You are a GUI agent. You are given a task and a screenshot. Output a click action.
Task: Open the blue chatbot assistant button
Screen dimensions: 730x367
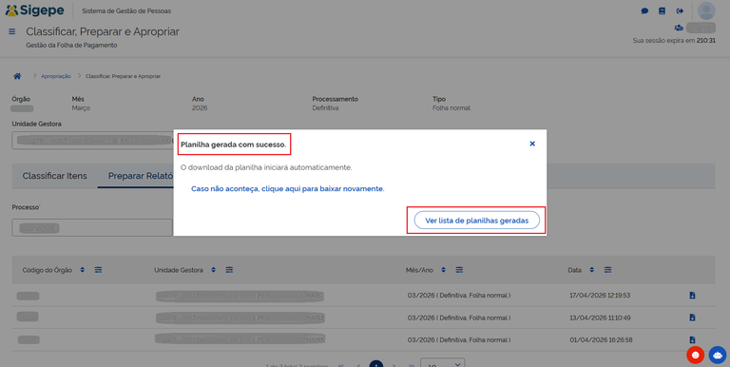(x=718, y=355)
